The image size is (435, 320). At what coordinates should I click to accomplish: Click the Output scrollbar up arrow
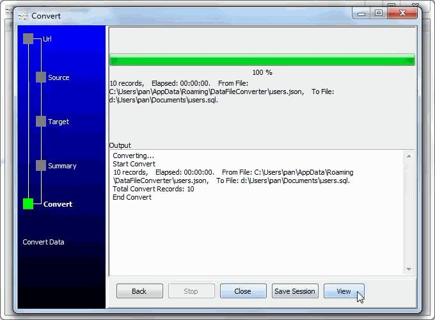click(409, 156)
